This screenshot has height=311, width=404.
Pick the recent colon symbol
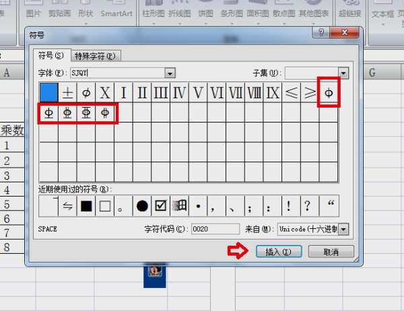273,206
